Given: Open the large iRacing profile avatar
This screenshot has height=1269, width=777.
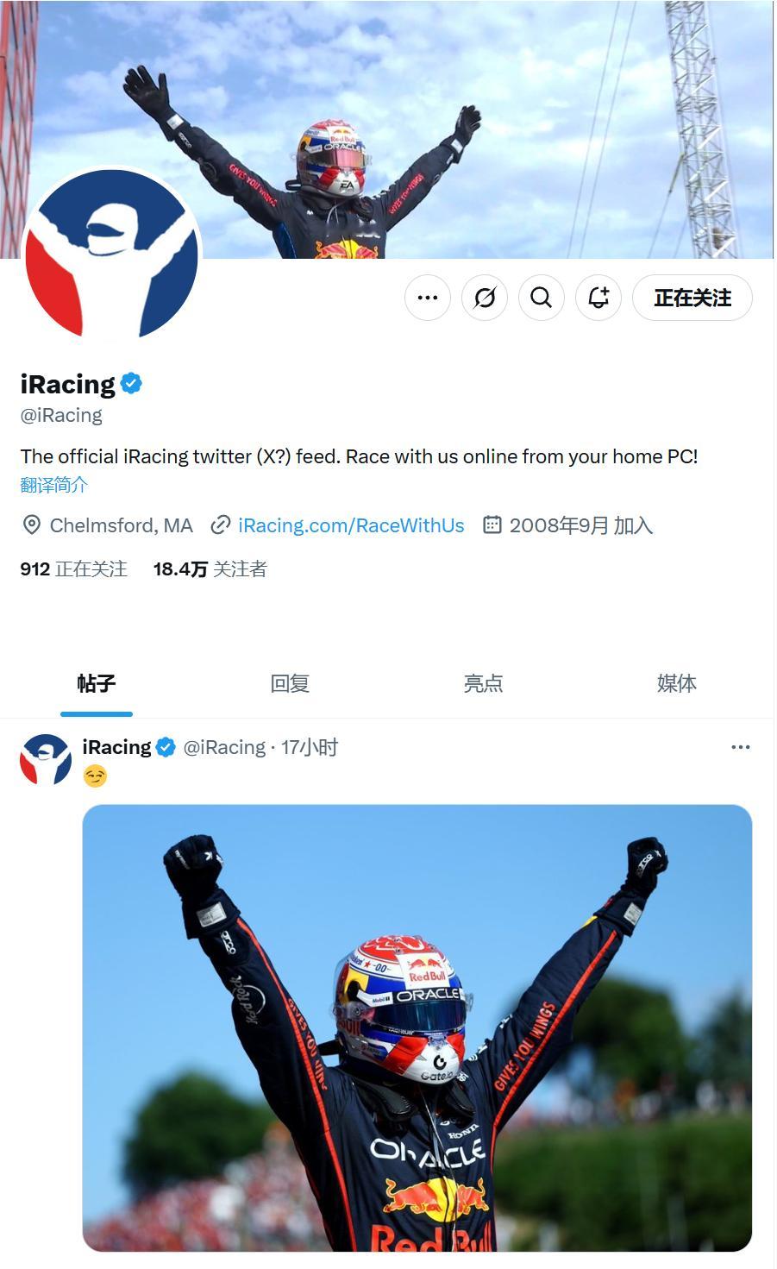Looking at the screenshot, I should [112, 254].
